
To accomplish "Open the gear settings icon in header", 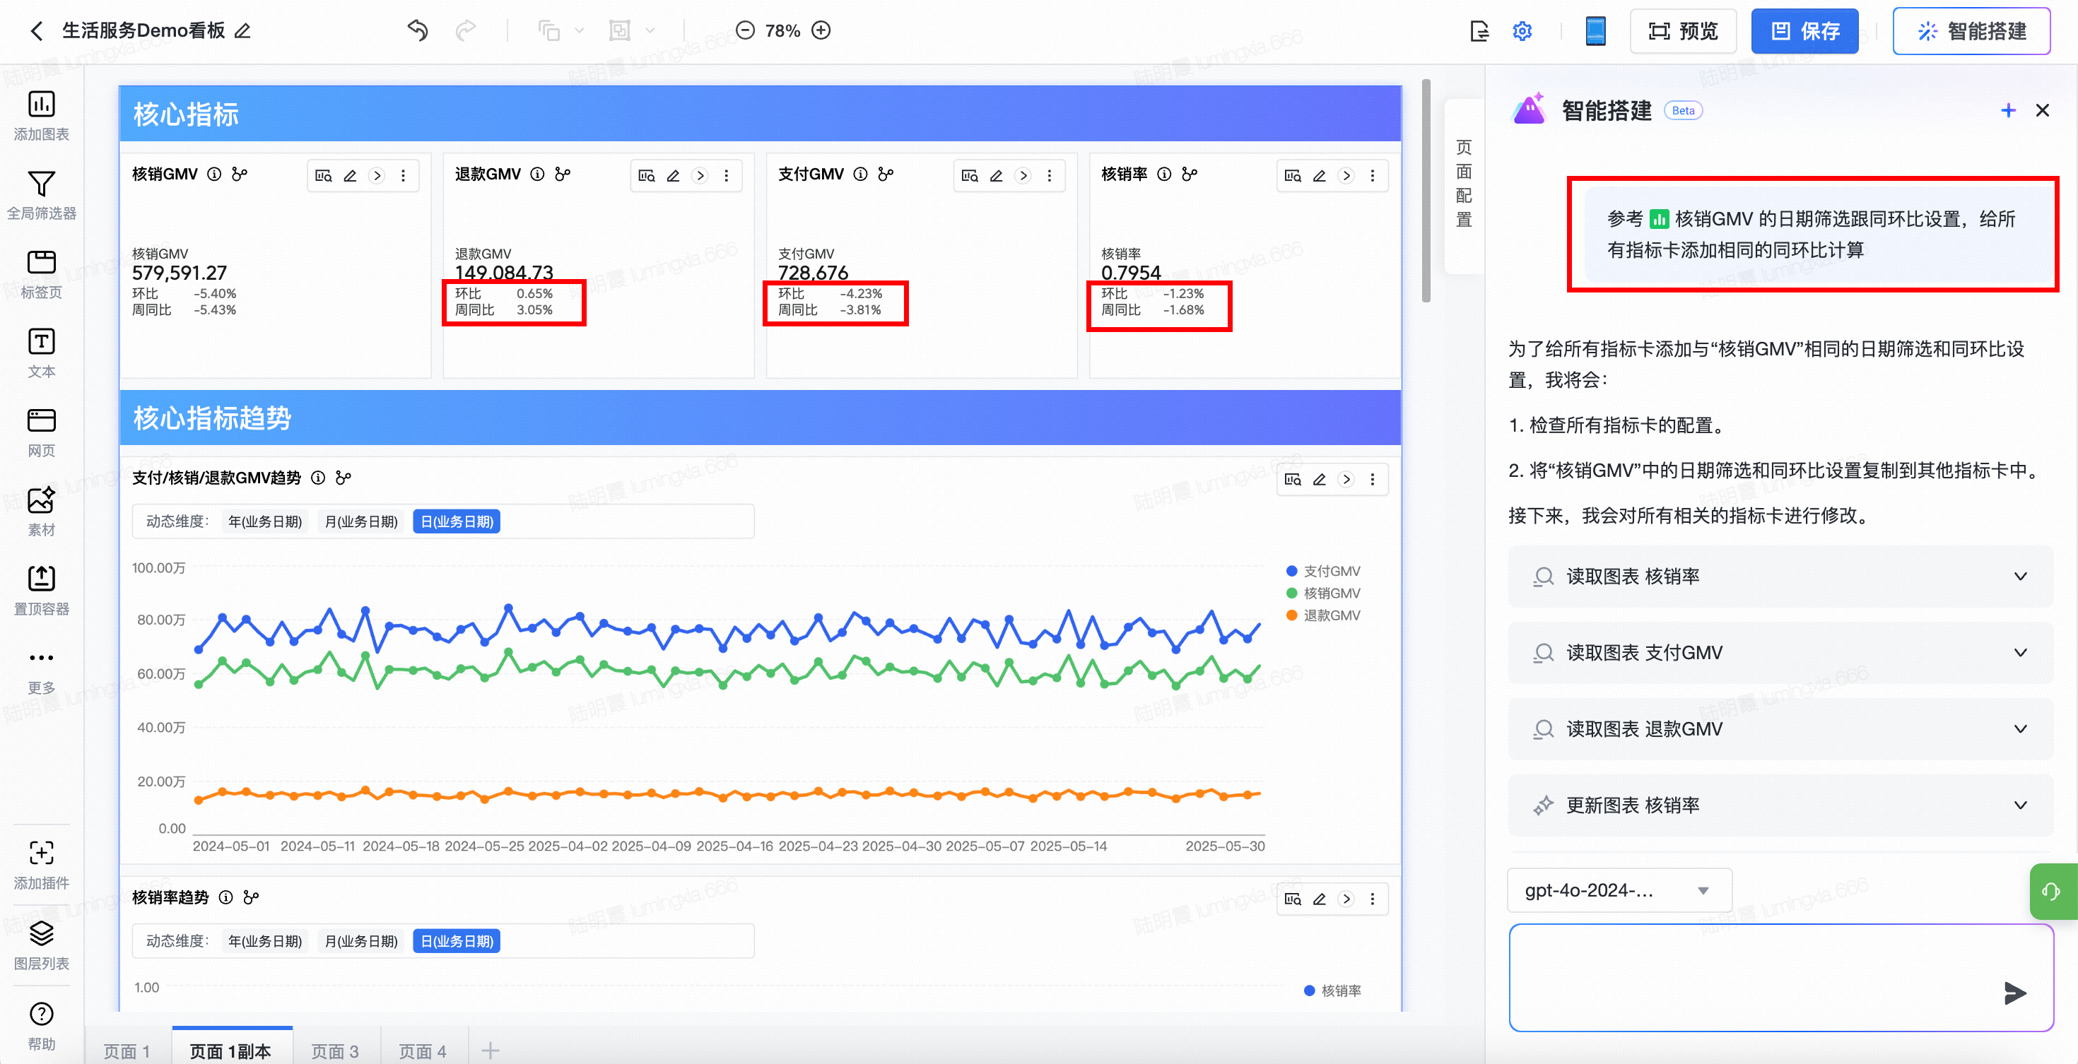I will point(1521,31).
